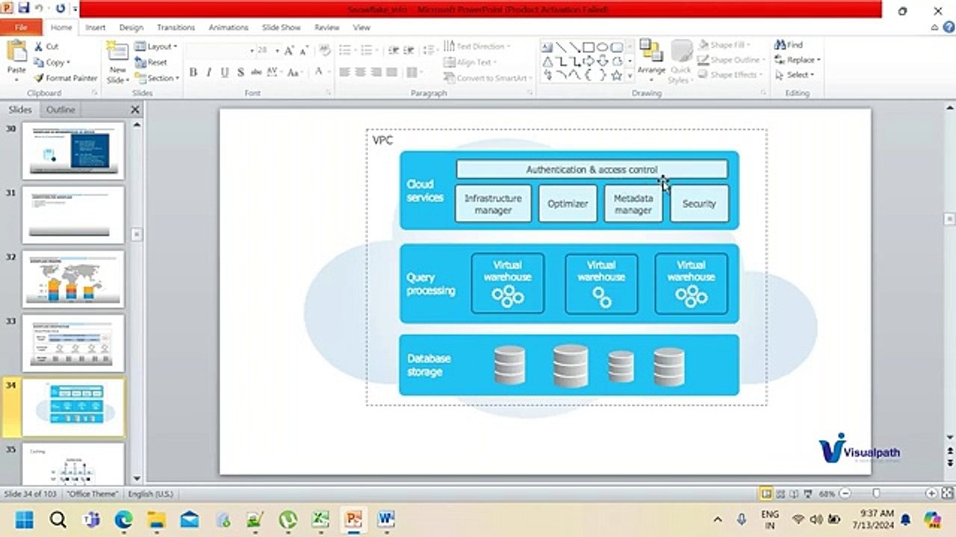Switch to the Slide Show tab

[282, 27]
